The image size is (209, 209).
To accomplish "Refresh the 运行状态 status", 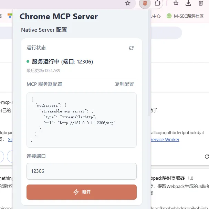I will point(131,48).
